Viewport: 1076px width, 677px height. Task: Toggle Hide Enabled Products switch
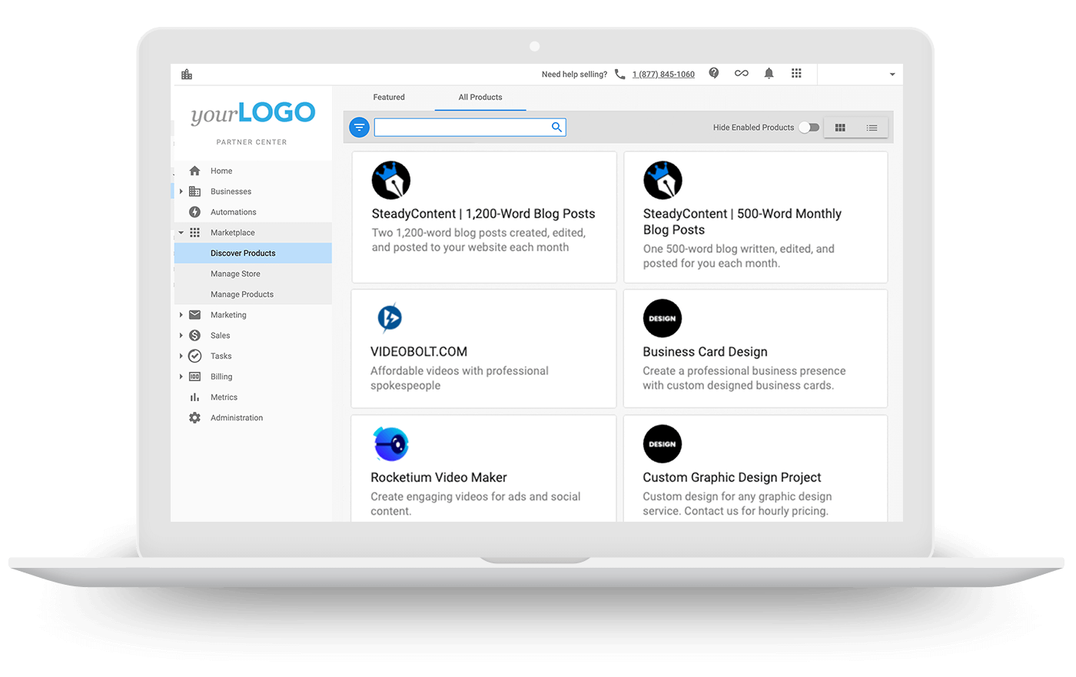coord(809,128)
